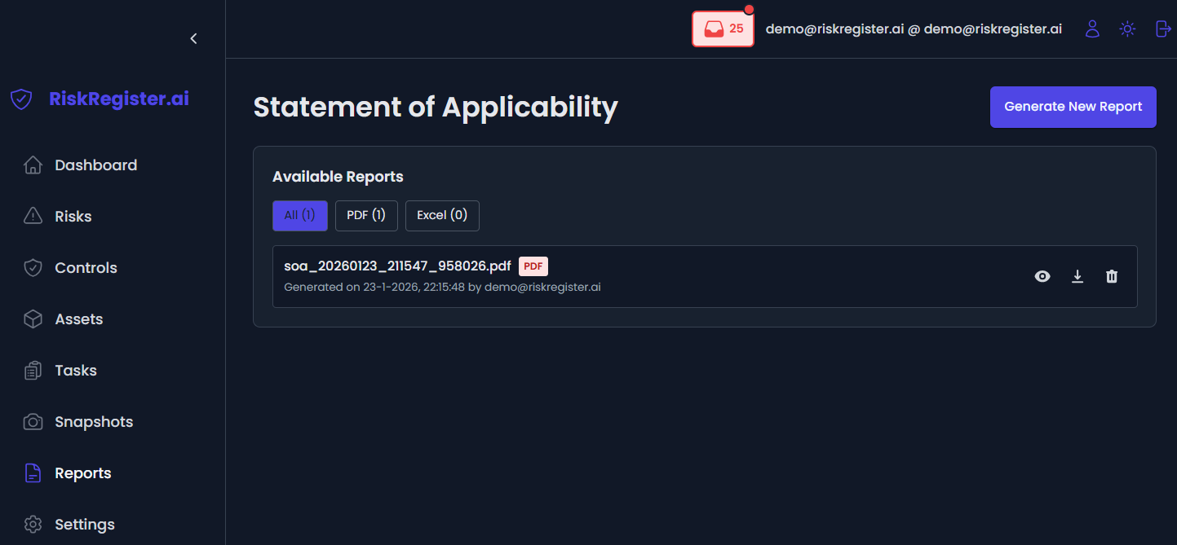Delete the report using the trash icon
1177x545 pixels.
tap(1111, 276)
